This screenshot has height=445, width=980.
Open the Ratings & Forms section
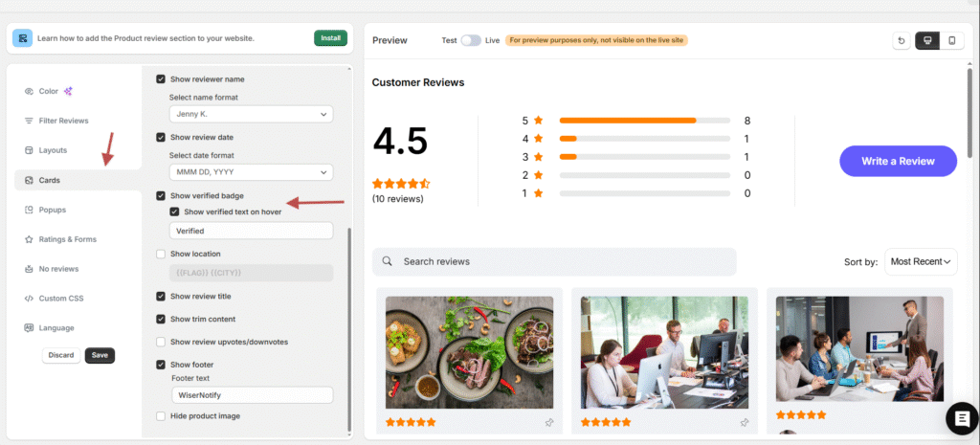pos(67,239)
